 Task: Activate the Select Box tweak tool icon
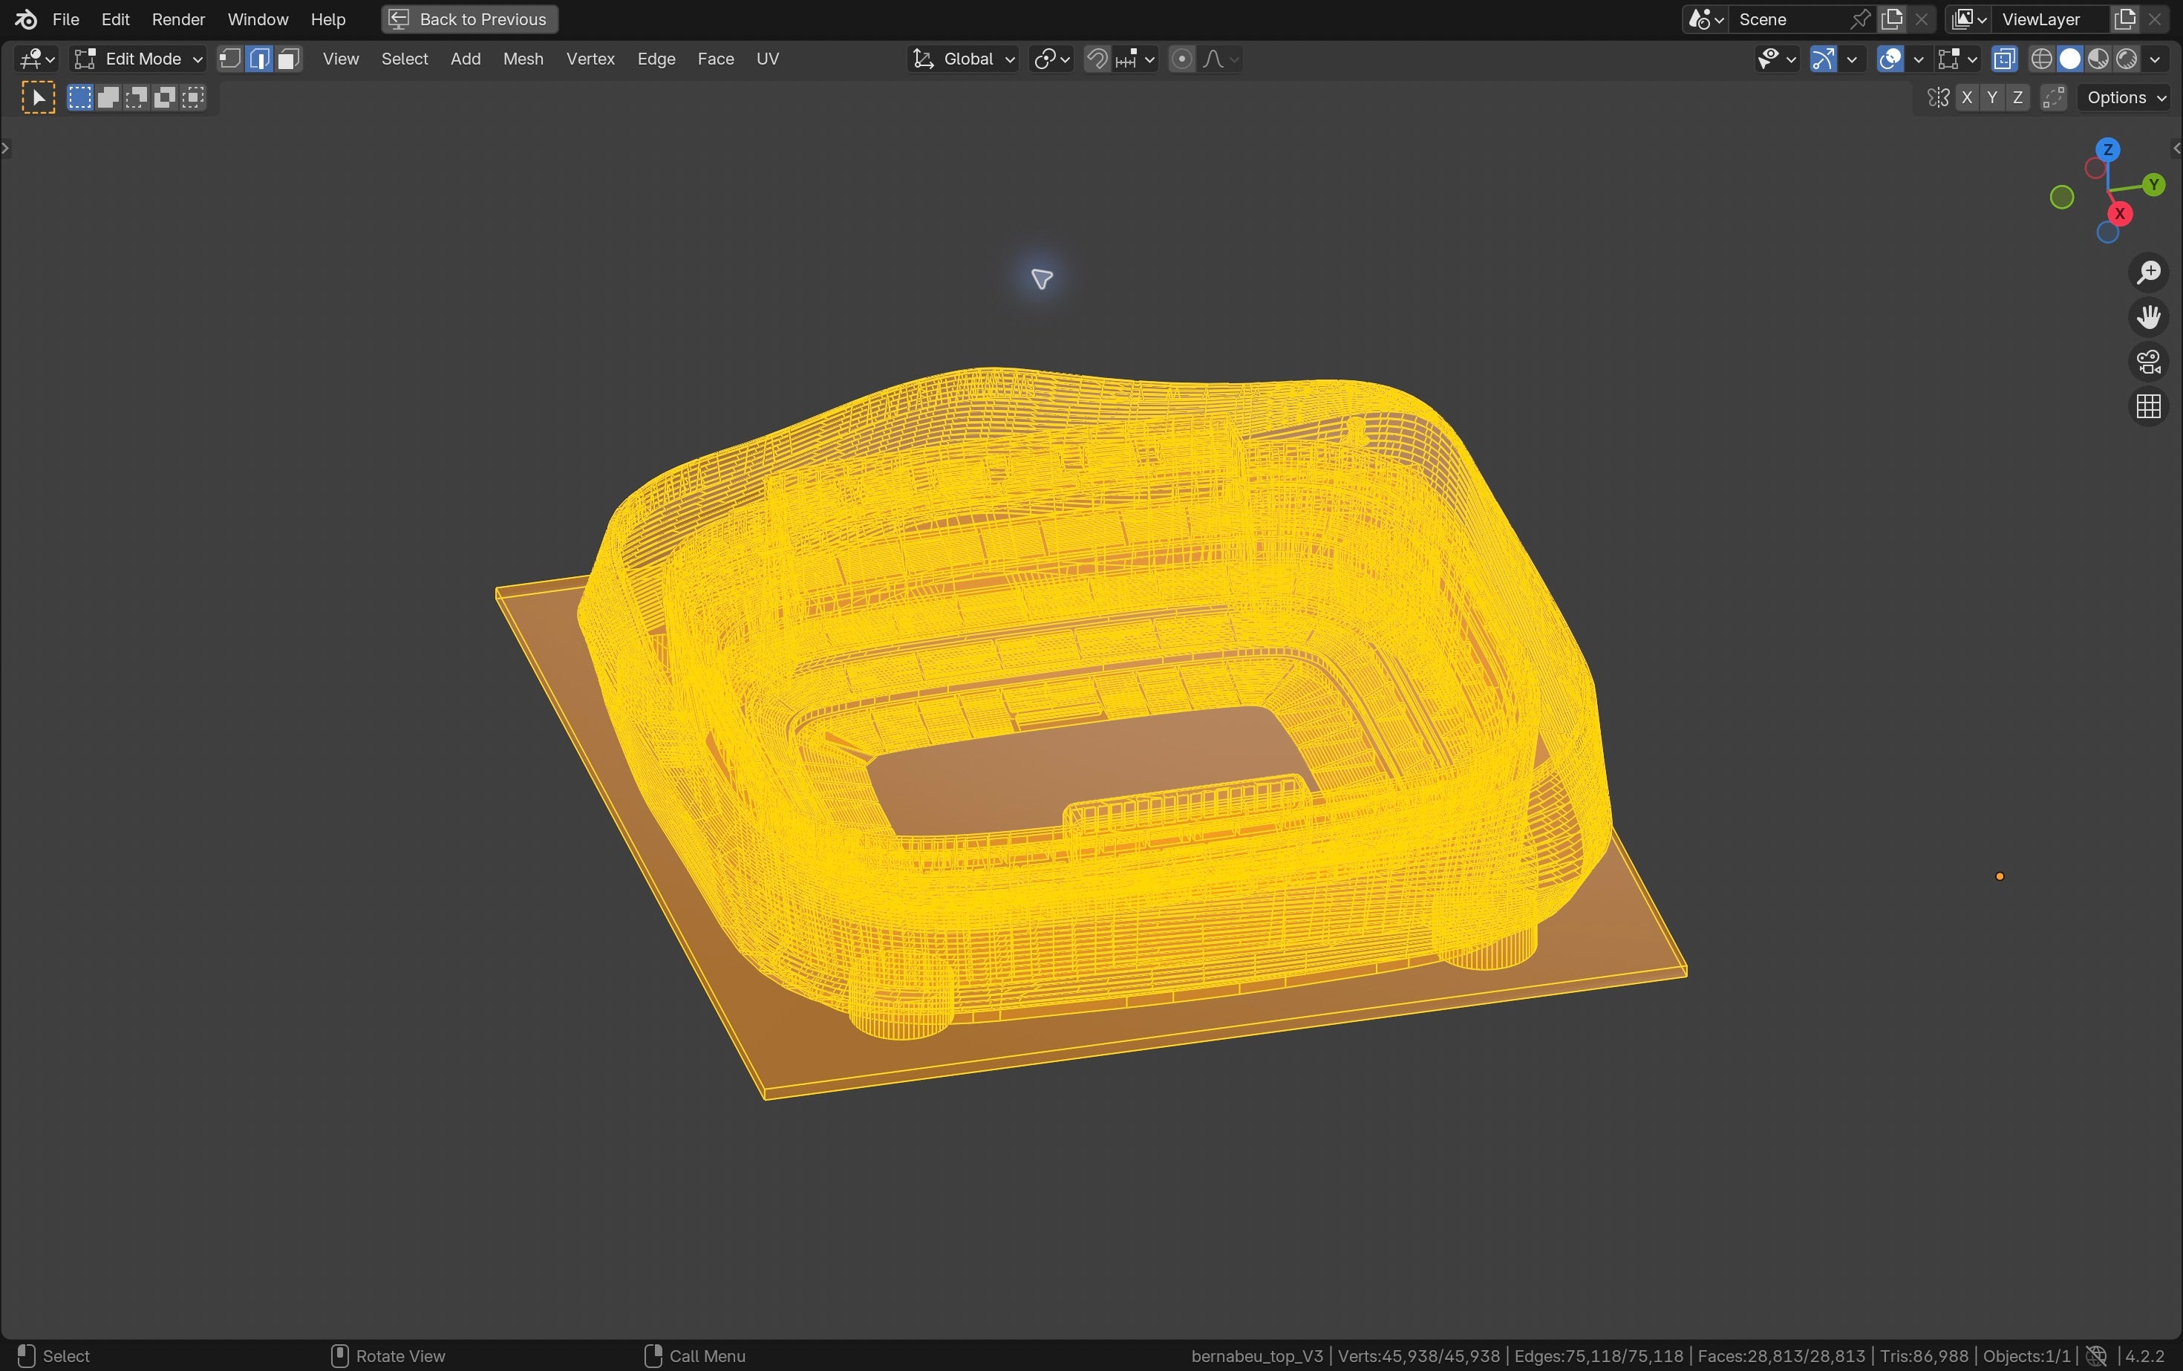coord(38,98)
